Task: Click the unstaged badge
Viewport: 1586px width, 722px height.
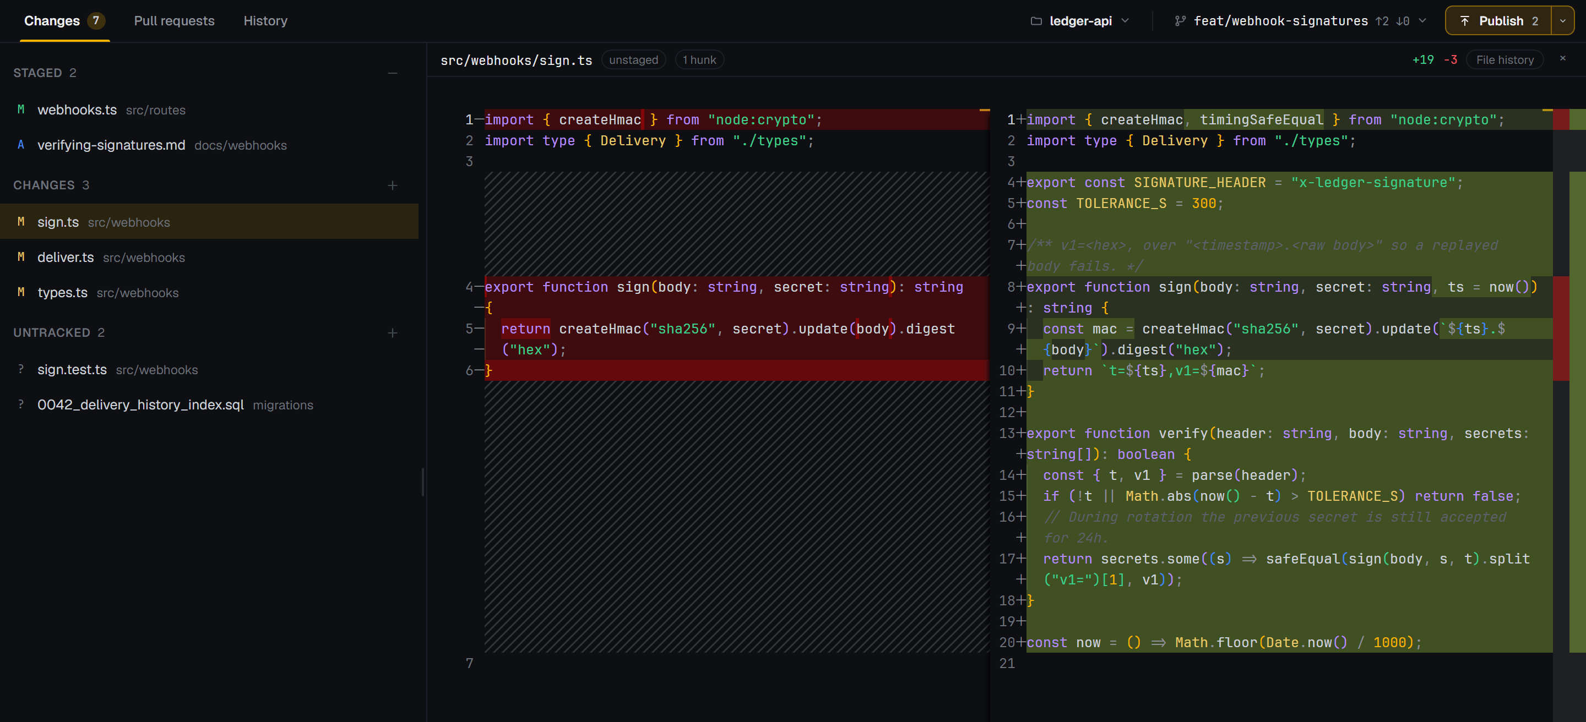Action: pyautogui.click(x=633, y=59)
